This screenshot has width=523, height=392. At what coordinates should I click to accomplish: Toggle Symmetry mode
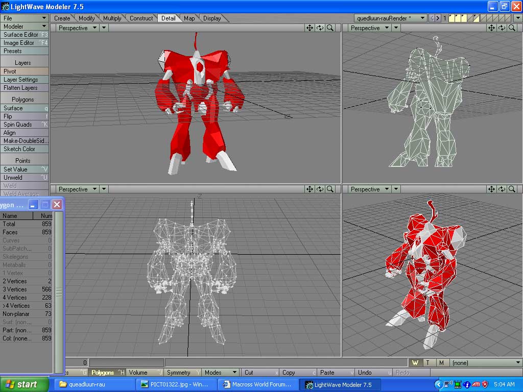point(182,372)
